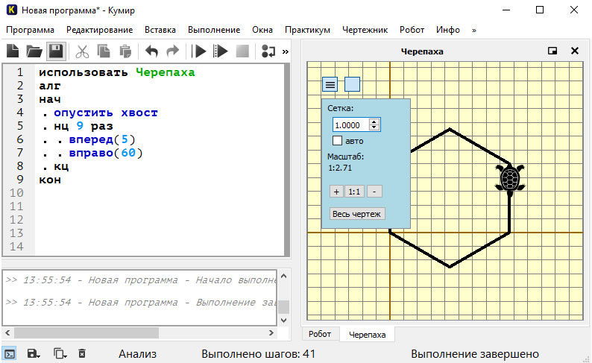Minimize the Кумир window
The height and width of the screenshot is (363, 592).
pyautogui.click(x=506, y=10)
